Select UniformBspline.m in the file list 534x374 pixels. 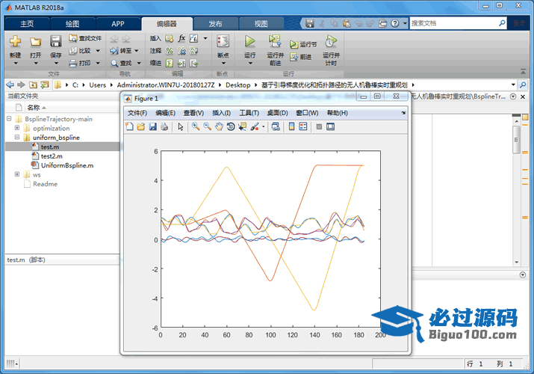(x=66, y=165)
